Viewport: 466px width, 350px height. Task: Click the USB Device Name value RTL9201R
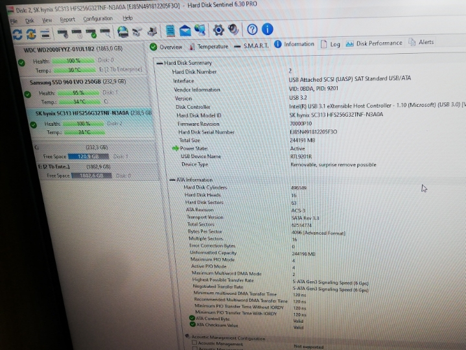[301, 157]
